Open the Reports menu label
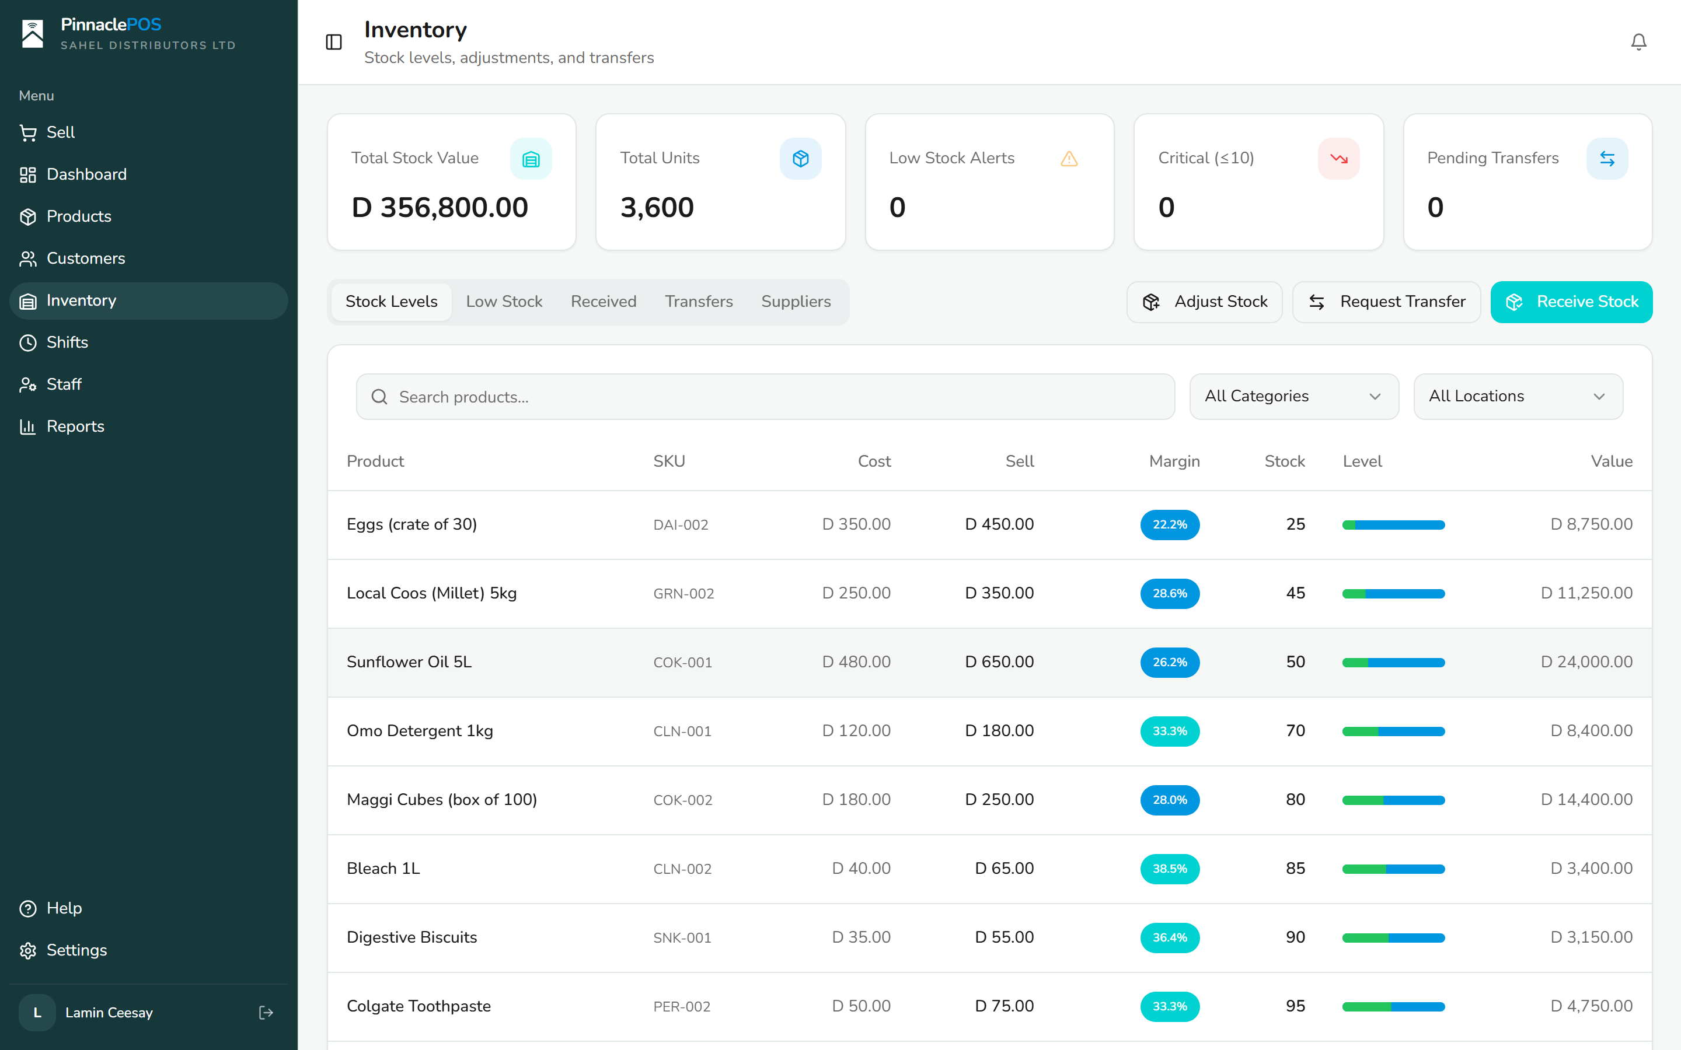1681x1050 pixels. click(75, 426)
